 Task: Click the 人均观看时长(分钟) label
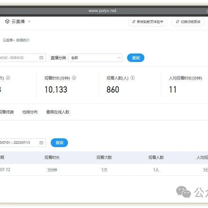[x=185, y=78]
